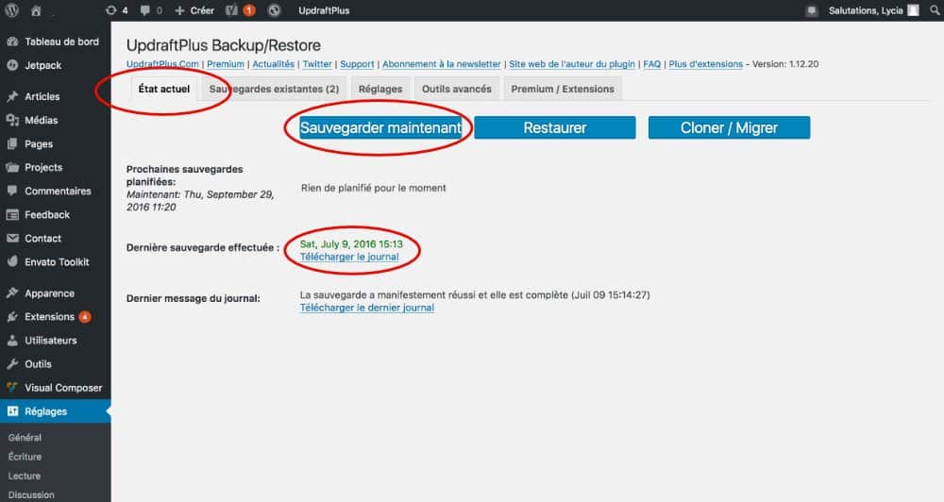Open the FAQ link
Viewport: 944px width, 502px height.
tap(652, 64)
